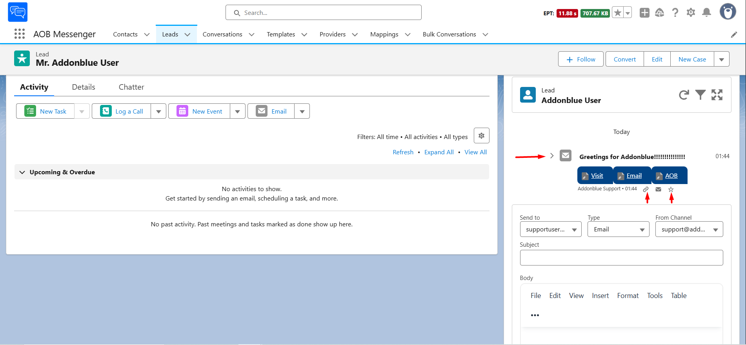Viewport: 746px width, 345px height.
Task: Click the refresh conversation icon
Action: point(684,95)
